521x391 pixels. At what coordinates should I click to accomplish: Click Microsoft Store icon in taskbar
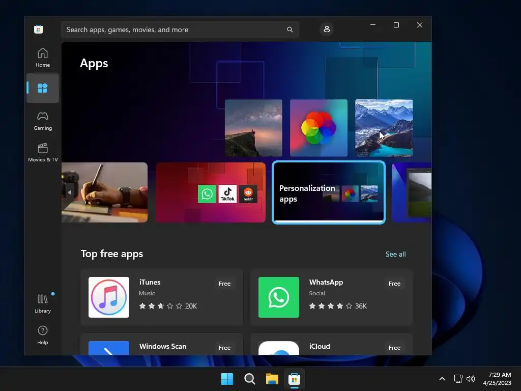[295, 379]
